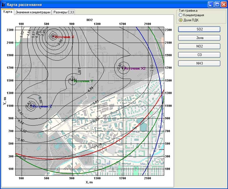Display the CO dispersion map

tap(199, 55)
